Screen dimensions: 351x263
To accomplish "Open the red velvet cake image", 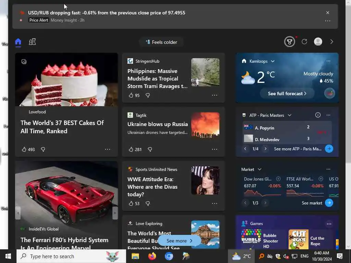I will click(x=66, y=79).
